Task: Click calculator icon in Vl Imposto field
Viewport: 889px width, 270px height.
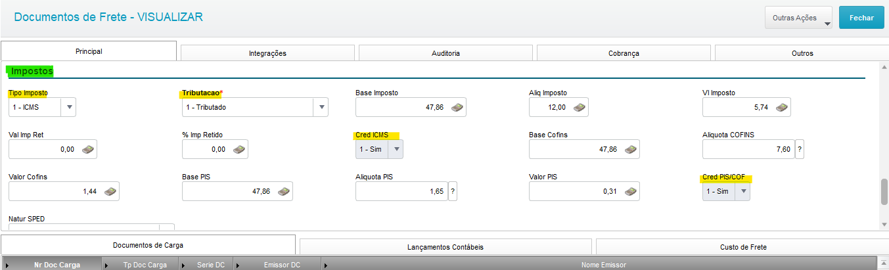Action: click(x=781, y=107)
